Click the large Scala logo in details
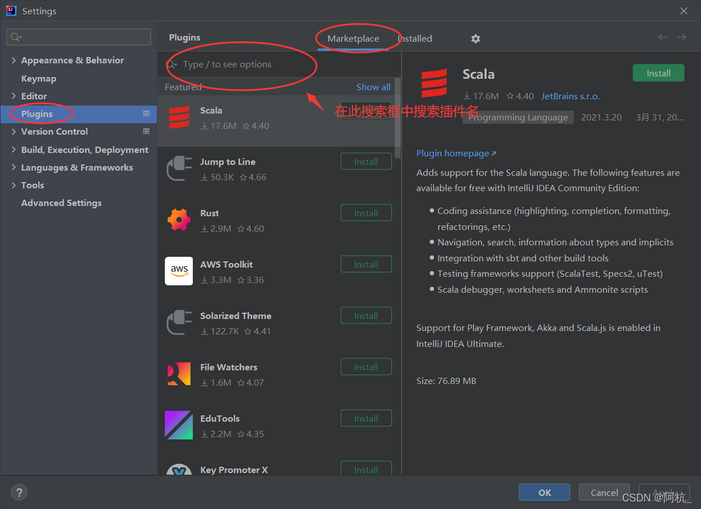 tap(435, 83)
